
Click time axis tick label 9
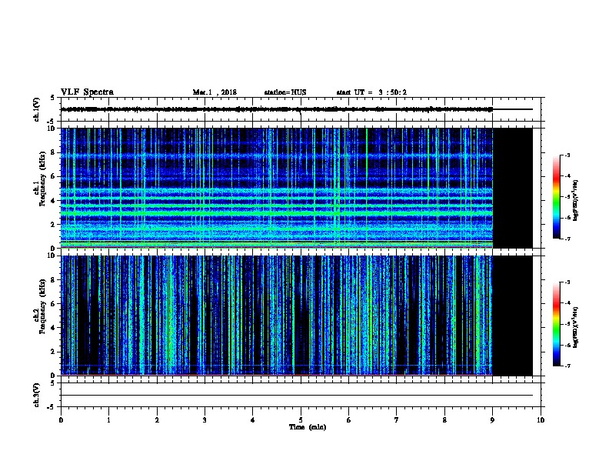click(492, 420)
